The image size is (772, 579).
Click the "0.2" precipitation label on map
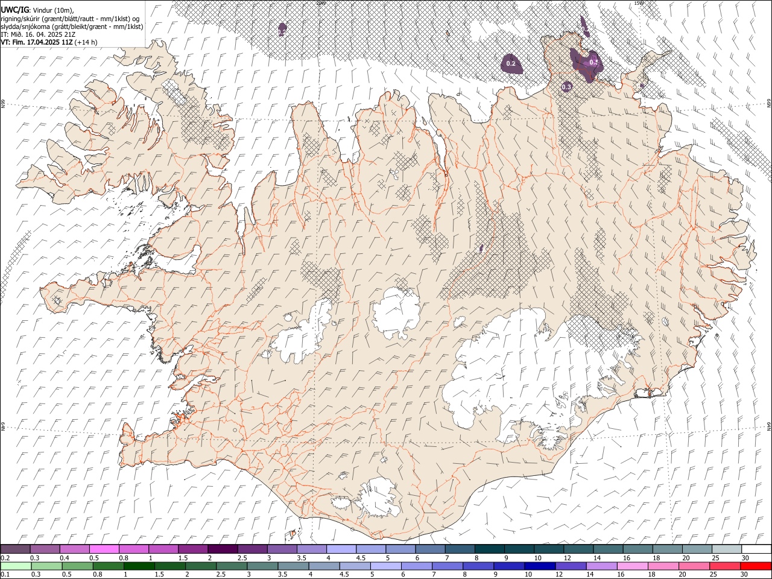click(511, 63)
